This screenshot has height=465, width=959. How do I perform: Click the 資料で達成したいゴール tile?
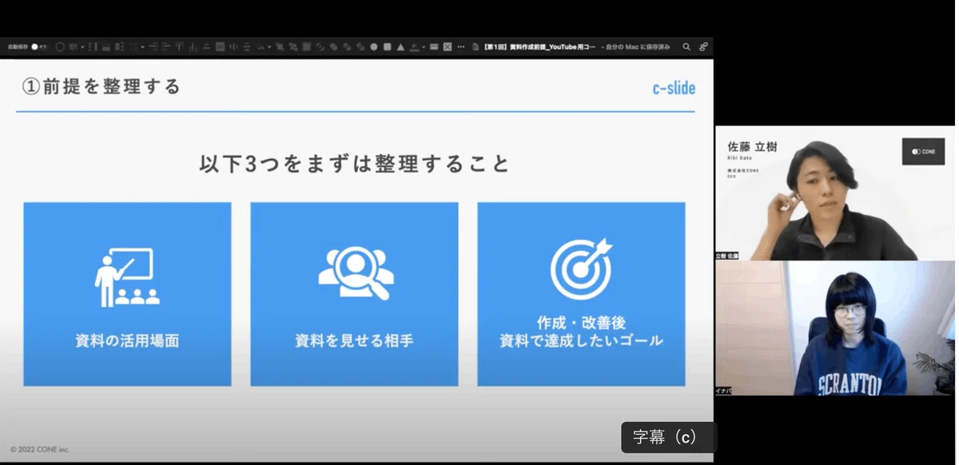click(581, 294)
